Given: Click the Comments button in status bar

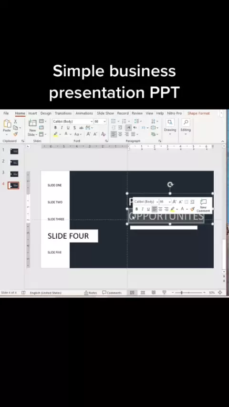Looking at the screenshot, I should (x=112, y=293).
